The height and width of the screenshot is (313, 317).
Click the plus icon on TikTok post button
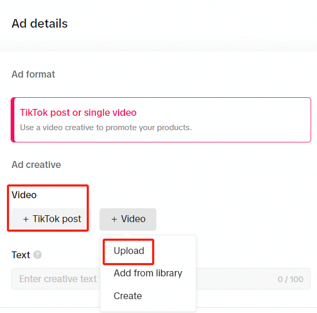(26, 219)
